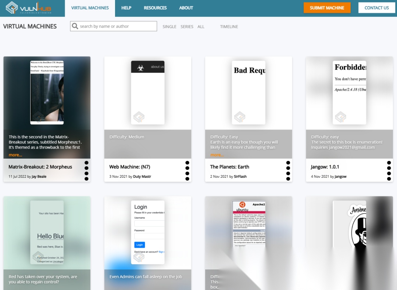Click 'Even Admins can fall asleep' text
The height and width of the screenshot is (290, 397).
[x=146, y=276]
